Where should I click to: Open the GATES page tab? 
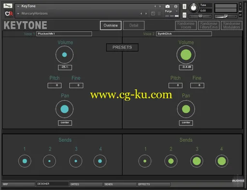[x=86, y=184]
